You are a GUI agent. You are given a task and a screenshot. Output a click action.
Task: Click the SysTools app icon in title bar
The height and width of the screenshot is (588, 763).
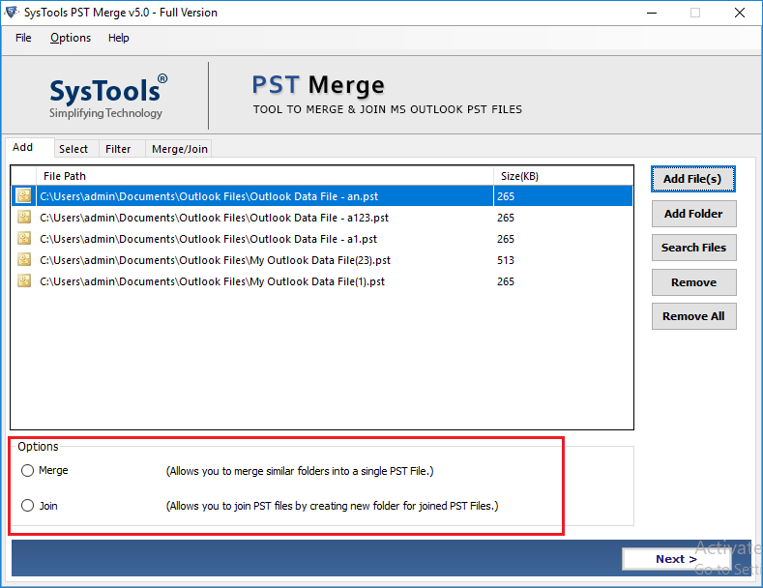point(12,13)
